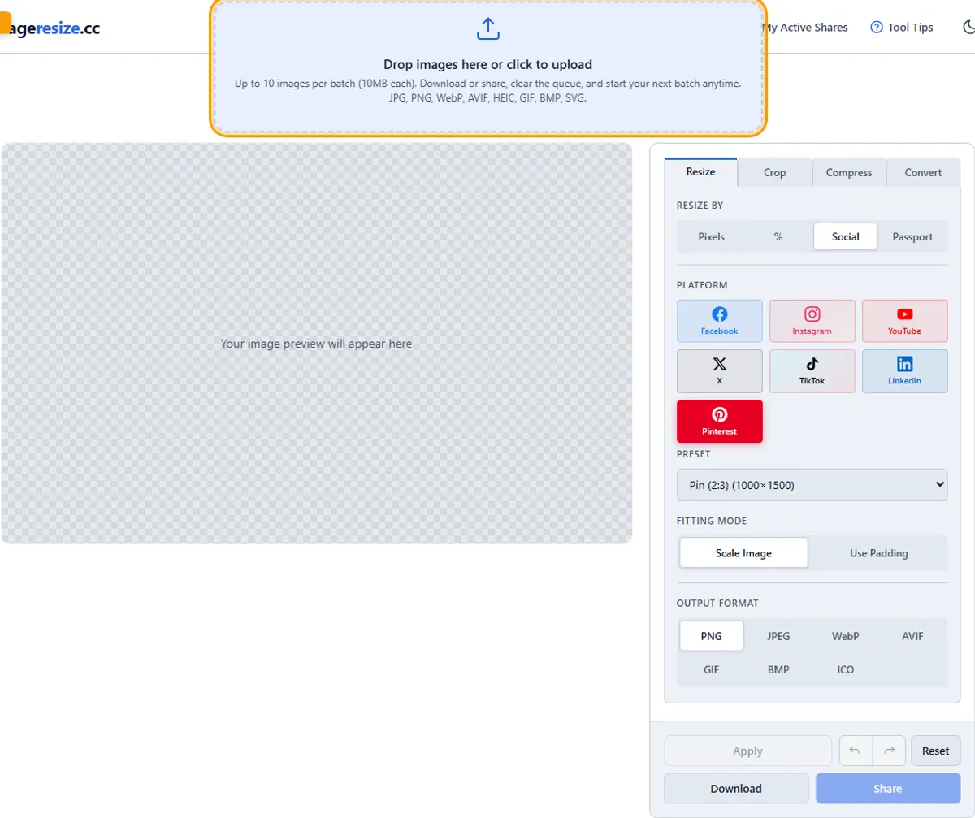This screenshot has width=975, height=818.
Task: Set output format to ICO
Action: coord(846,669)
